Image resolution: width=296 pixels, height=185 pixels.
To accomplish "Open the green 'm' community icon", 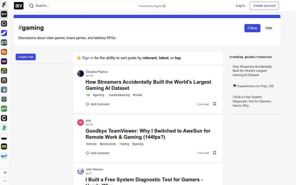I will click(4, 147).
